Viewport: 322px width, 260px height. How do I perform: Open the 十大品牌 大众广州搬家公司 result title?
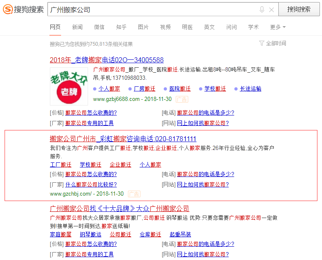pyautogui.click(x=120, y=208)
